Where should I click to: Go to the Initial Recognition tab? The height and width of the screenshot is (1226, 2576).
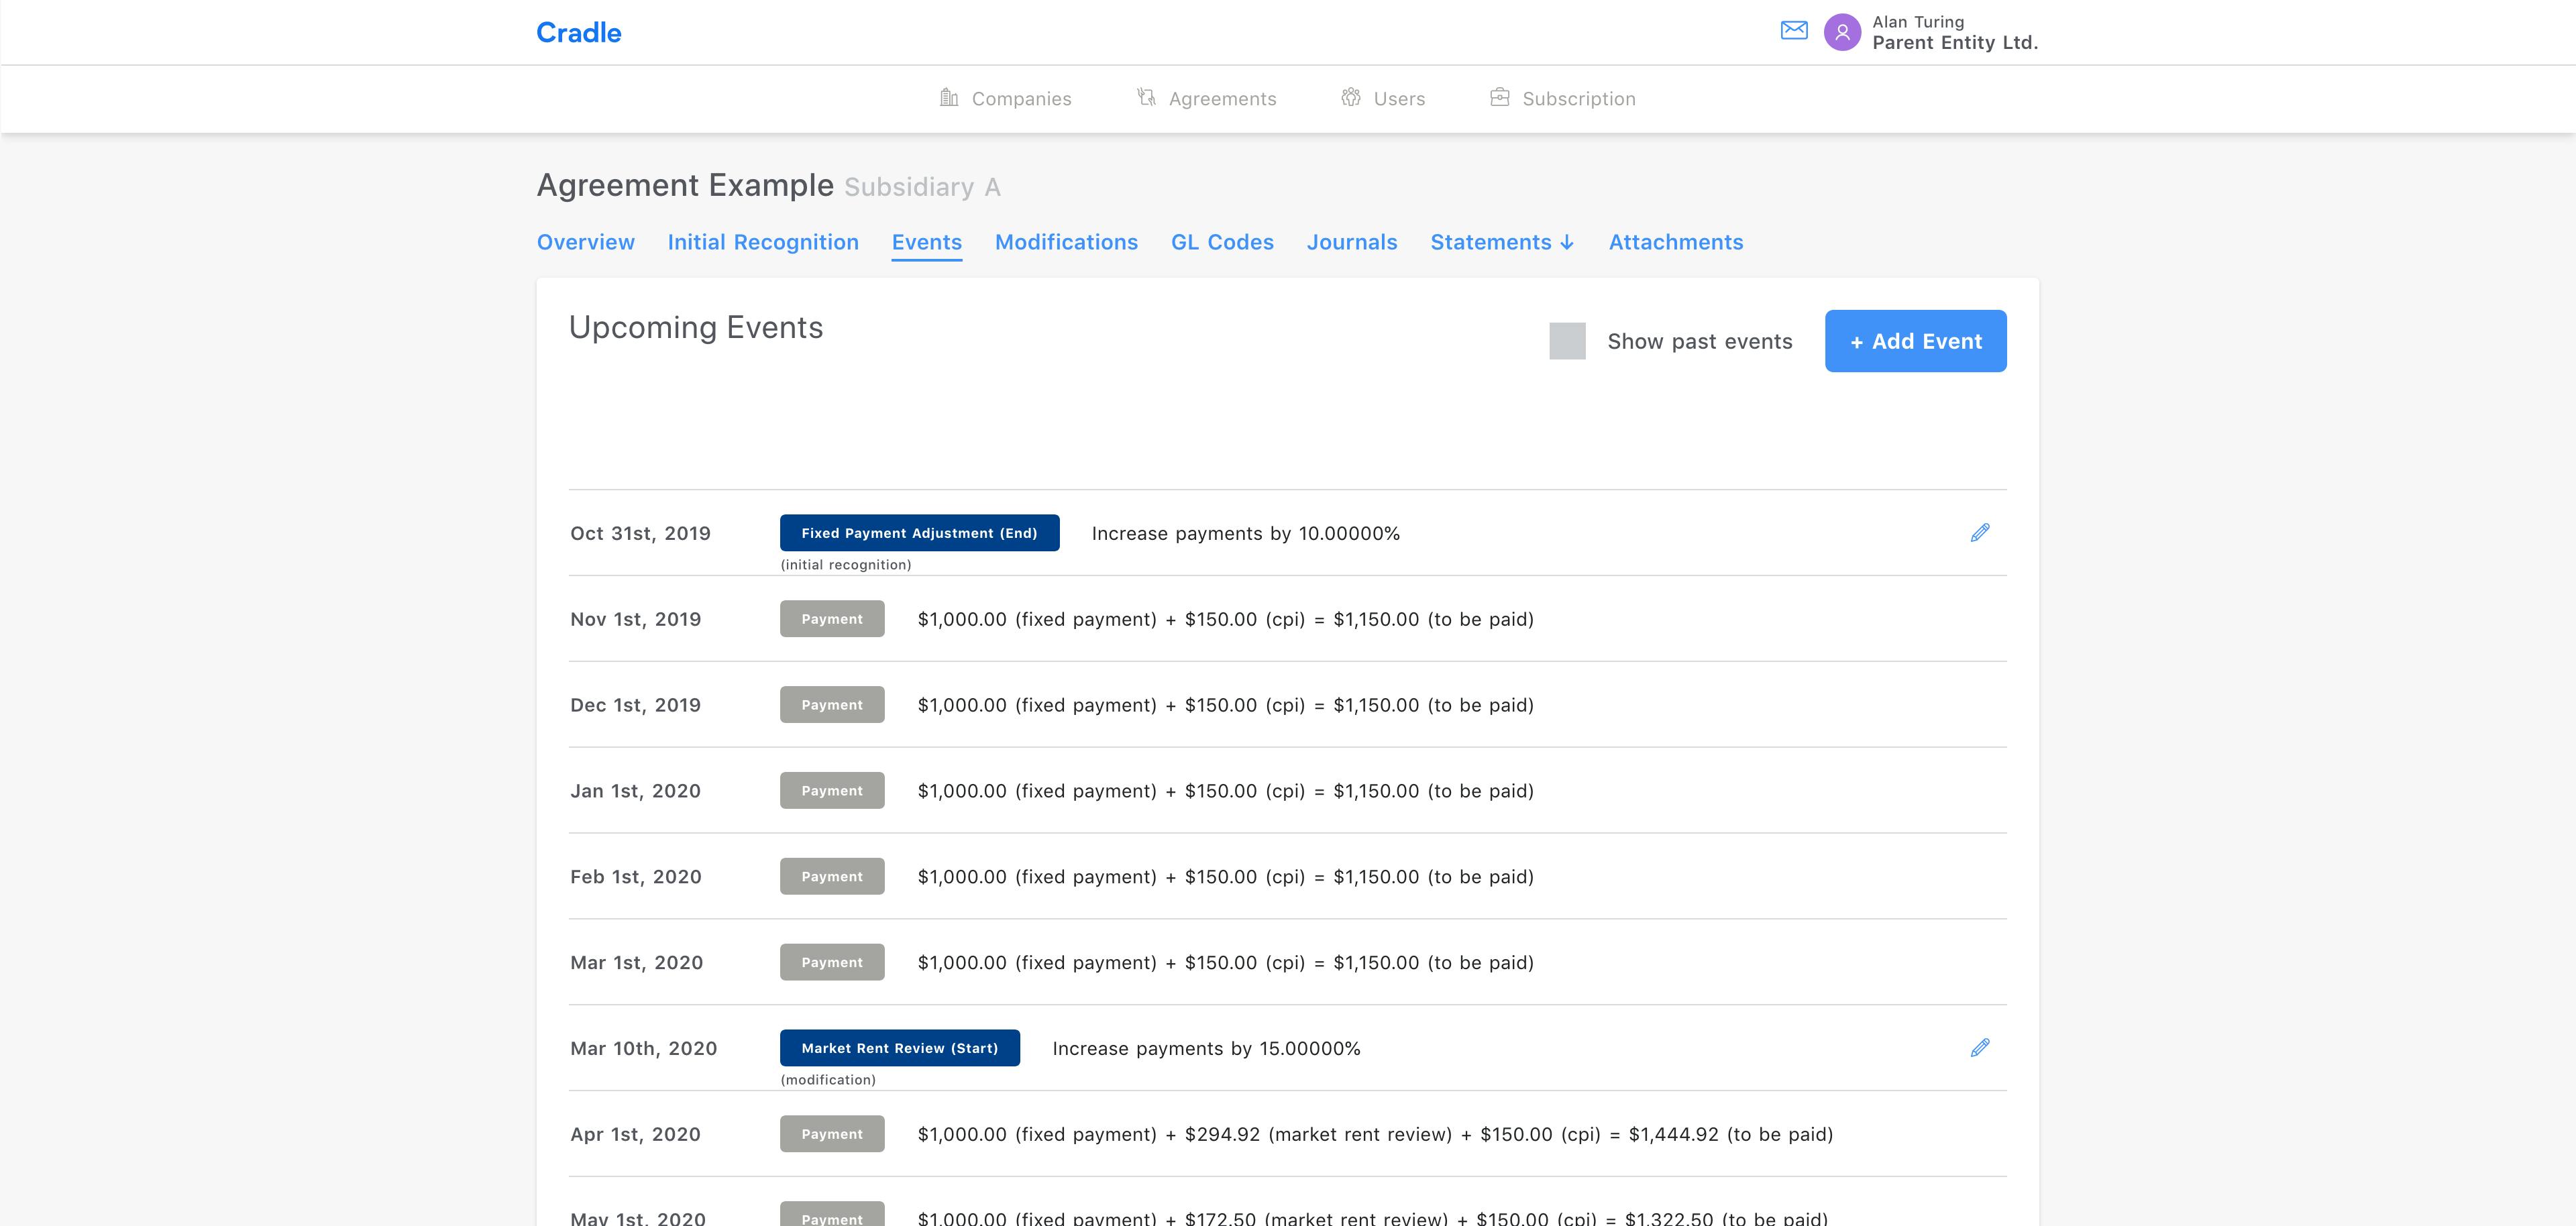[763, 242]
